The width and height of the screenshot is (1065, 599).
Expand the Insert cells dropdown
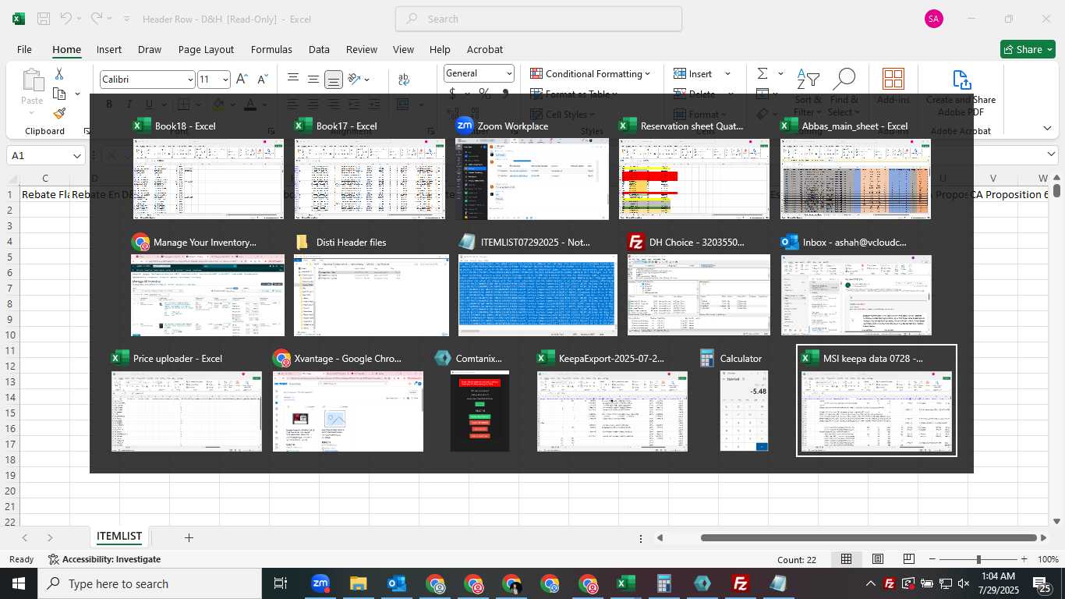coord(727,73)
